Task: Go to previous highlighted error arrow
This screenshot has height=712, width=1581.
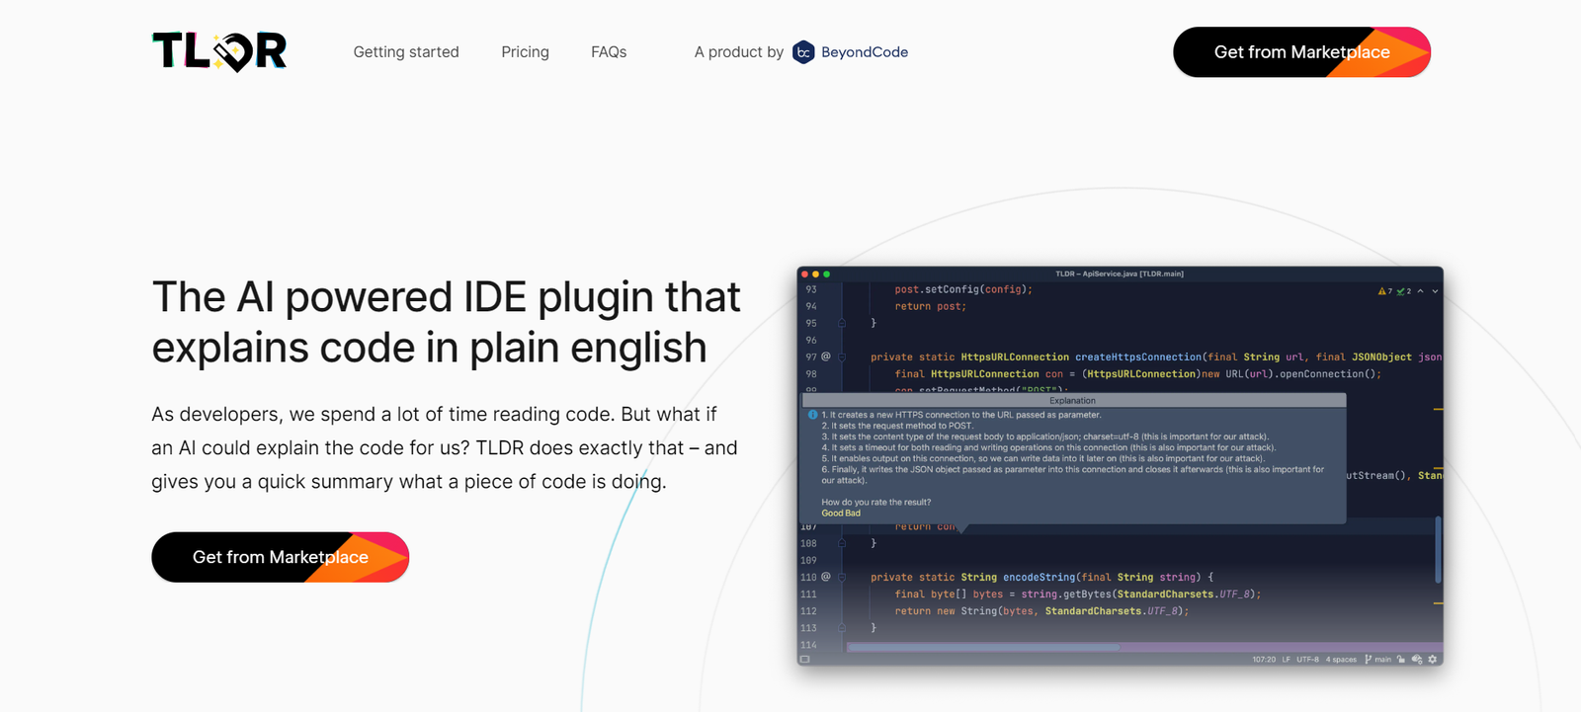Action: (1421, 291)
